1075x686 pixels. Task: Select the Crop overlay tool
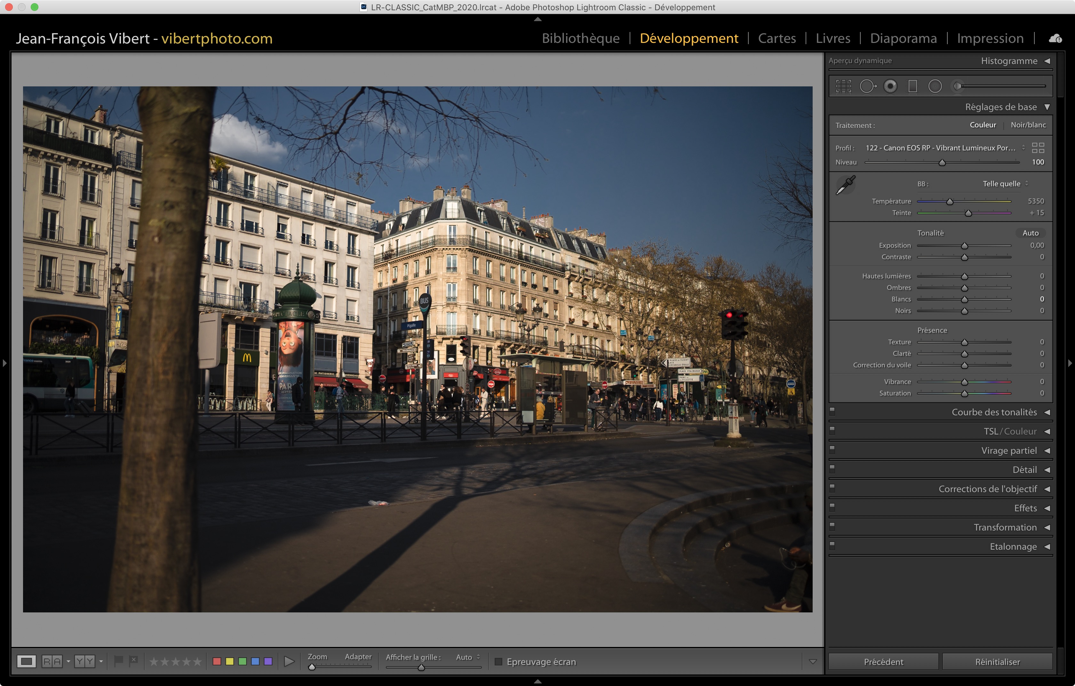click(x=843, y=86)
